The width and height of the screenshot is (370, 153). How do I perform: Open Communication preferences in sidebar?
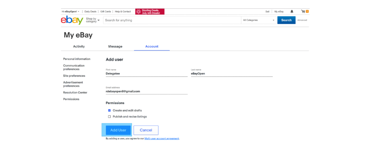74,67
